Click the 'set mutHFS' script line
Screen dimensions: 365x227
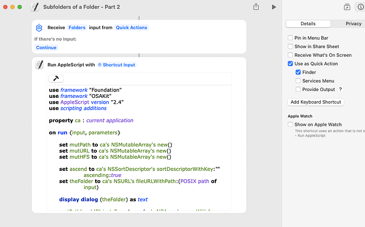[x=115, y=157]
